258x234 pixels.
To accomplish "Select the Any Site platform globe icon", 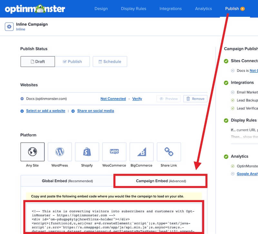I will (32, 152).
